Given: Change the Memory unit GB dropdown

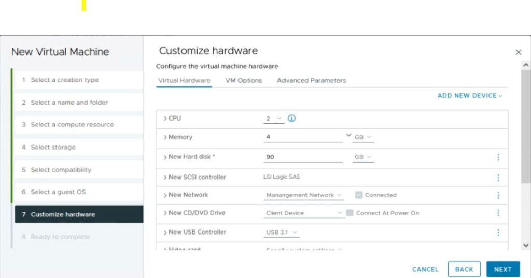Looking at the screenshot, I should (x=363, y=137).
